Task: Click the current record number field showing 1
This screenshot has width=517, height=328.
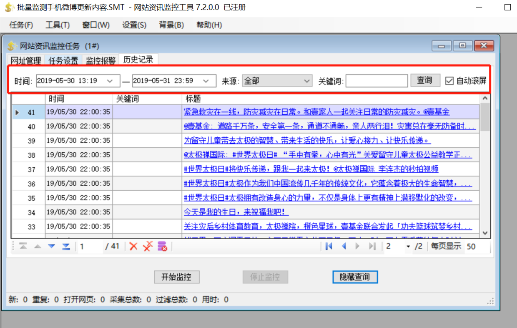Action: pos(90,246)
